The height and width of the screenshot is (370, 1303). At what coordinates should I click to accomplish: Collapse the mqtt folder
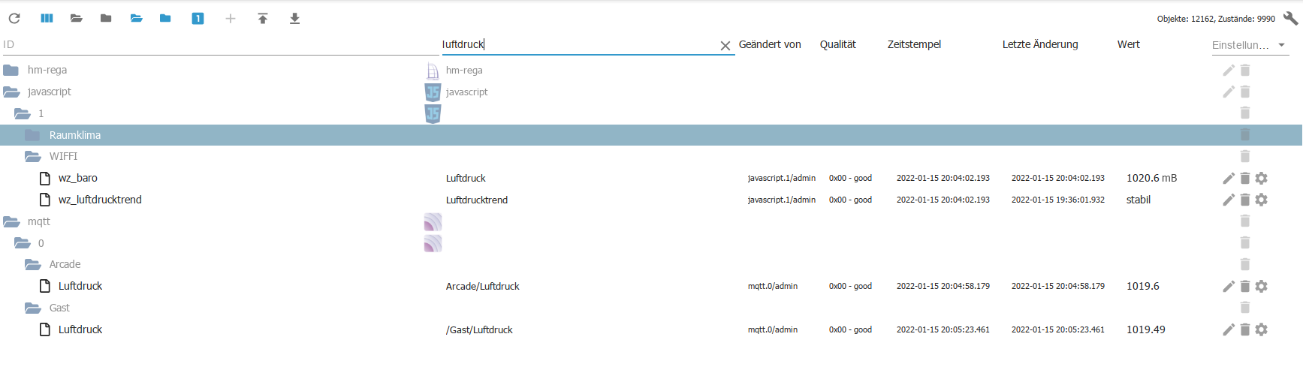11,222
